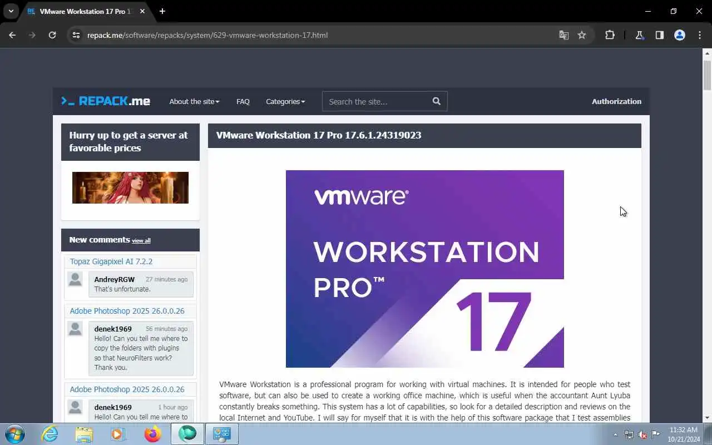Click AndreyRGW's avatar icon
This screenshot has height=445, width=712.
75,279
